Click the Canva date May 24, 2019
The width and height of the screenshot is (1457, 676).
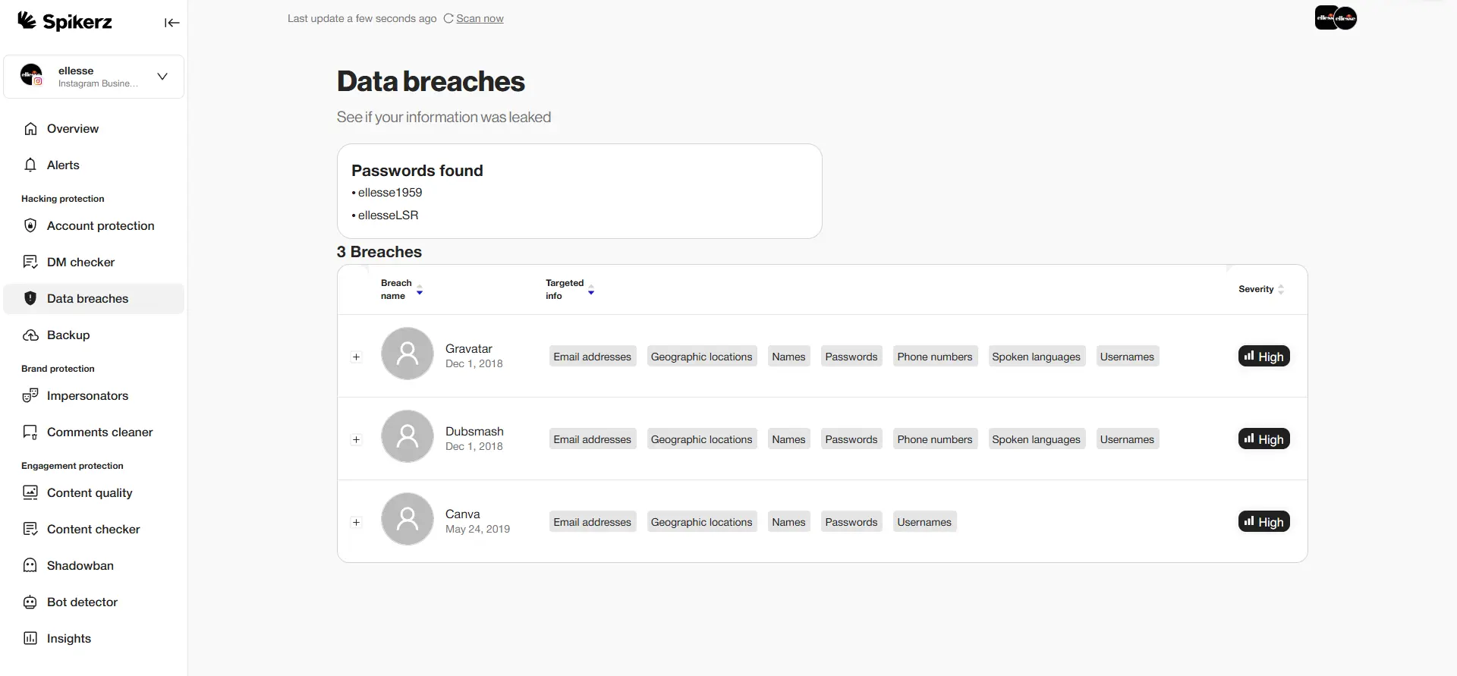[x=477, y=530]
